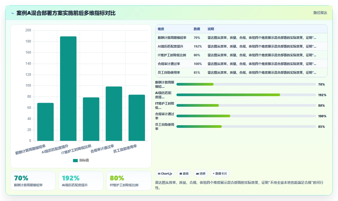
Task: Select the 表格 tag chip
Action: coord(184,174)
